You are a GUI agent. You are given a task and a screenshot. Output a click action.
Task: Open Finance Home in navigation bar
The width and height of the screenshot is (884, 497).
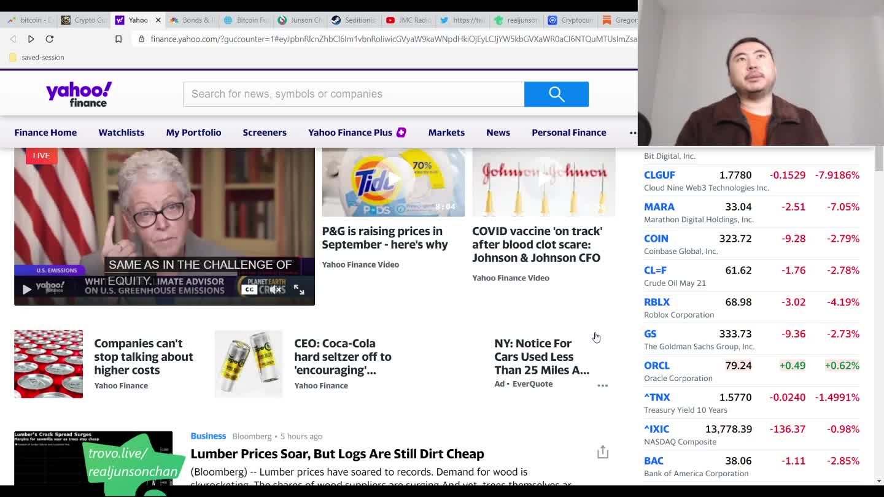[x=45, y=133]
